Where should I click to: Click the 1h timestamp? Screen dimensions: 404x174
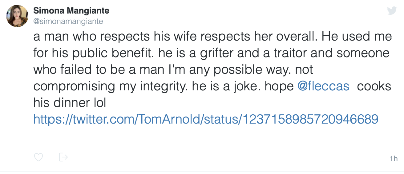[394, 159]
